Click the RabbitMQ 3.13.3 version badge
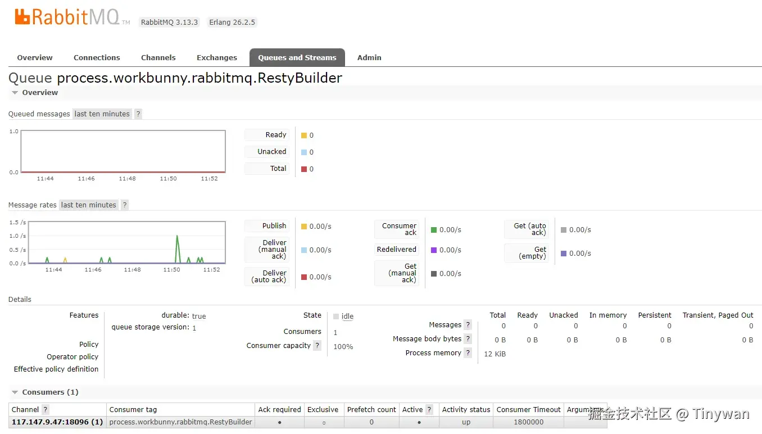The width and height of the screenshot is (762, 434). (x=169, y=22)
